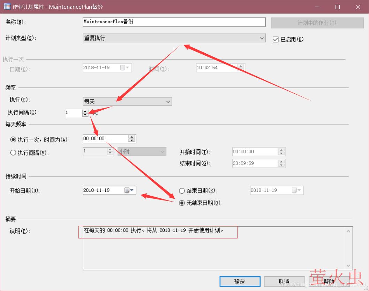Select the 执行间隔 radio option
This screenshot has height=291, width=369.
(x=13, y=152)
